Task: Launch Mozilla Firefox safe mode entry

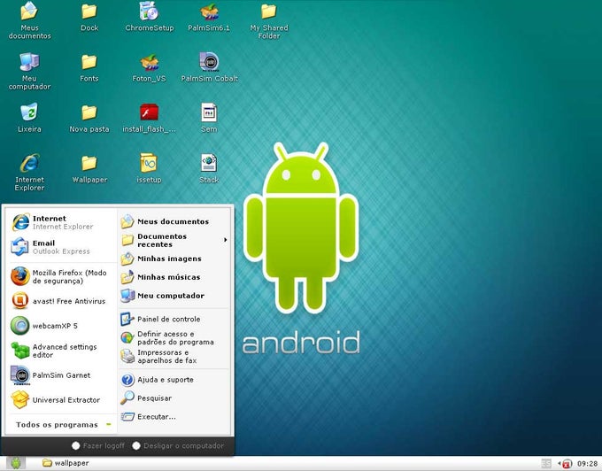Action: (x=58, y=276)
